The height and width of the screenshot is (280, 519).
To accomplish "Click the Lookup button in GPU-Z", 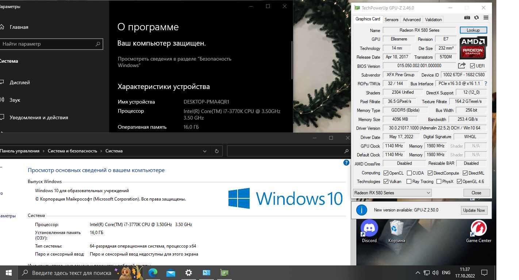I will (473, 30).
